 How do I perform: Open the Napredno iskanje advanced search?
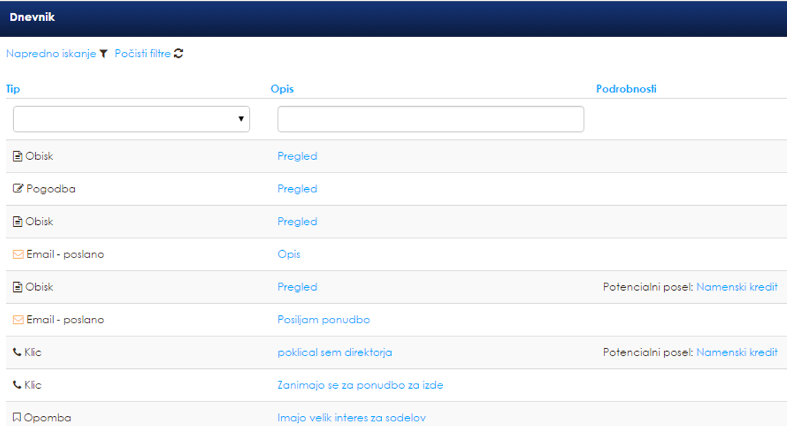(51, 54)
